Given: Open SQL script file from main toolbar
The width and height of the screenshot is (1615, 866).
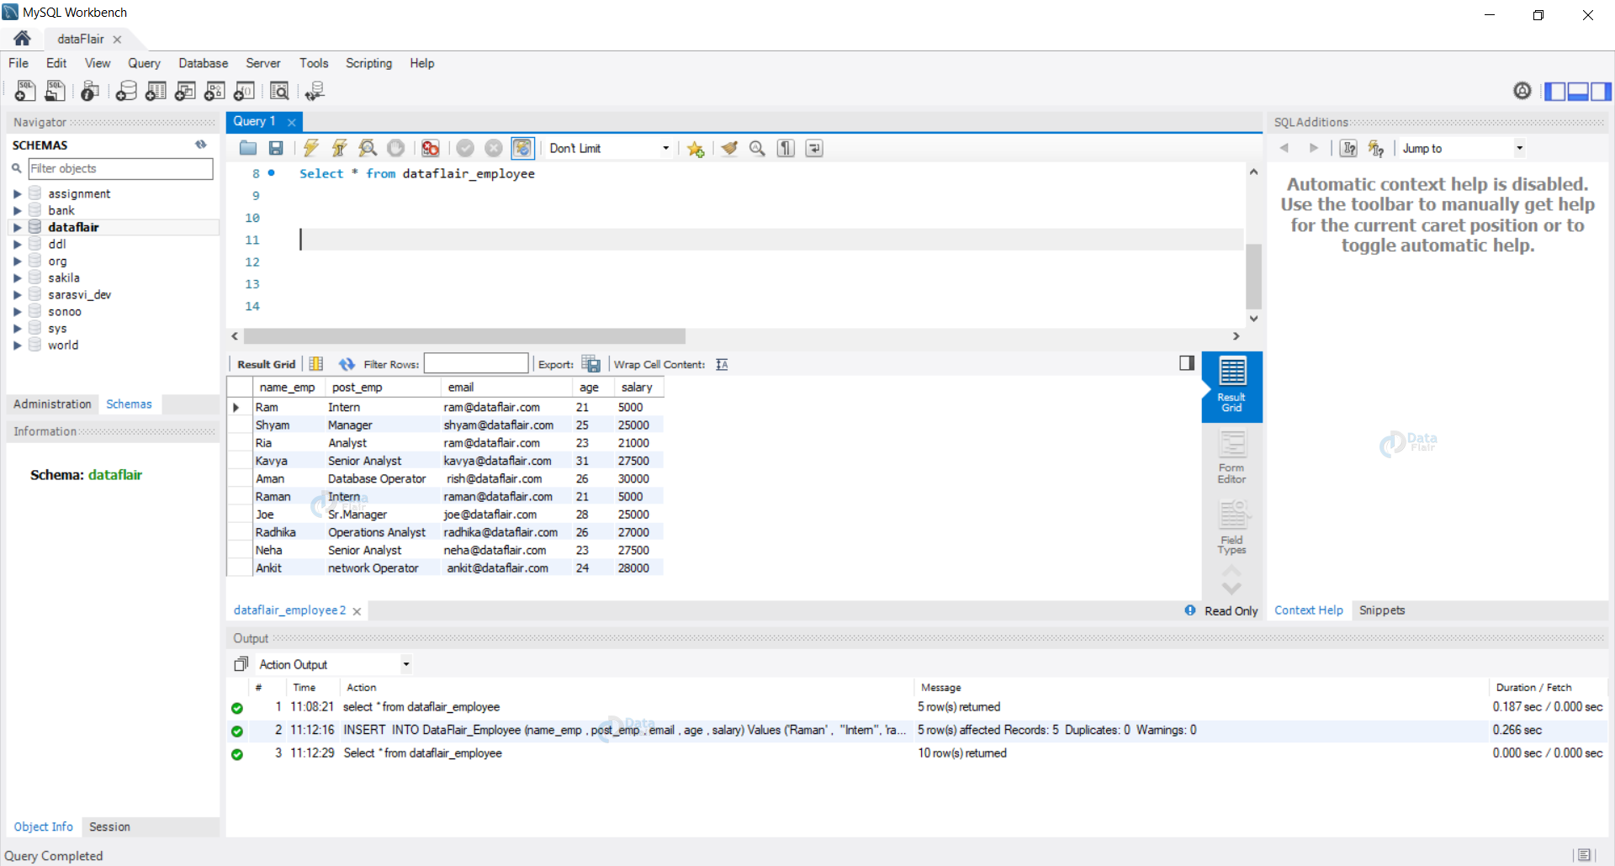Looking at the screenshot, I should click(x=55, y=91).
